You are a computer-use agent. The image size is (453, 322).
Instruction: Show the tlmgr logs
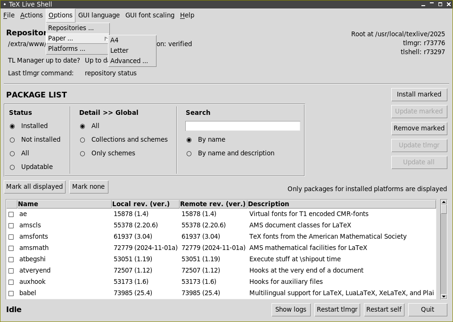click(x=290, y=309)
